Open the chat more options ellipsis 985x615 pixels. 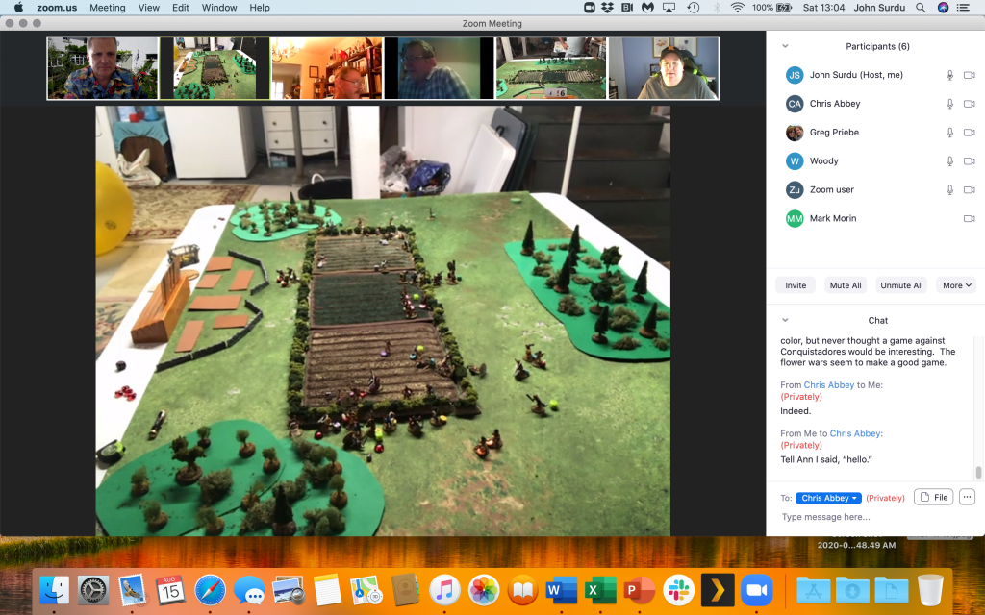pyautogui.click(x=967, y=497)
